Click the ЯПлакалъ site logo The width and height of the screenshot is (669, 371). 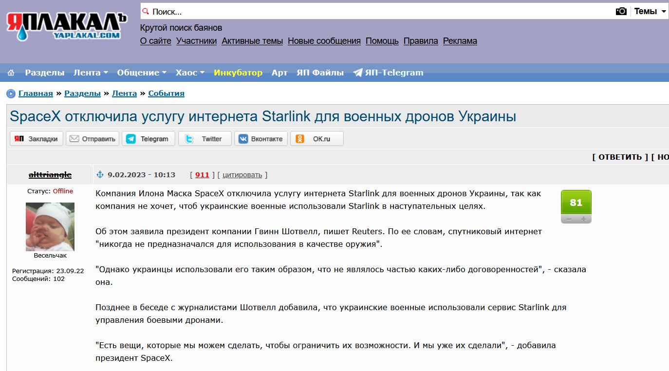click(67, 26)
